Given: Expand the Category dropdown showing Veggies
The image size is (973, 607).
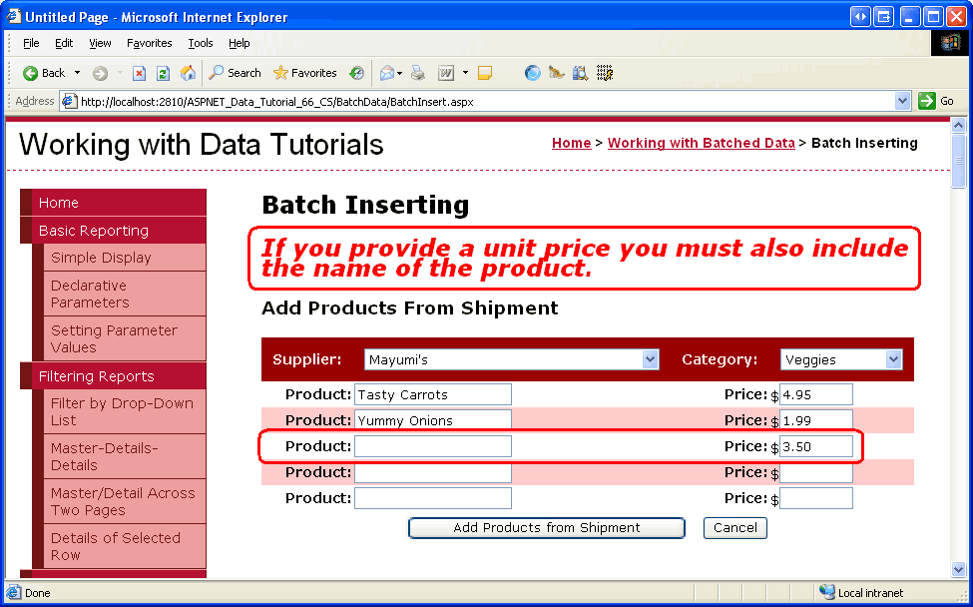Looking at the screenshot, I should coord(893,359).
